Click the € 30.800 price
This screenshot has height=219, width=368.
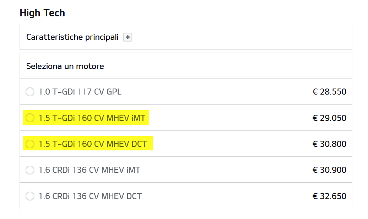[329, 144]
